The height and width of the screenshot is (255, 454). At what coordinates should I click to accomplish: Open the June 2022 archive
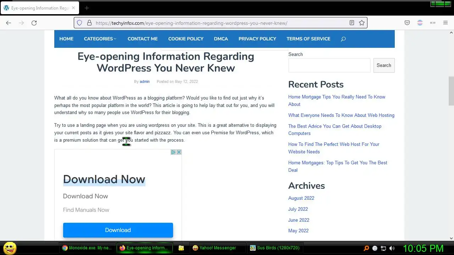click(299, 220)
